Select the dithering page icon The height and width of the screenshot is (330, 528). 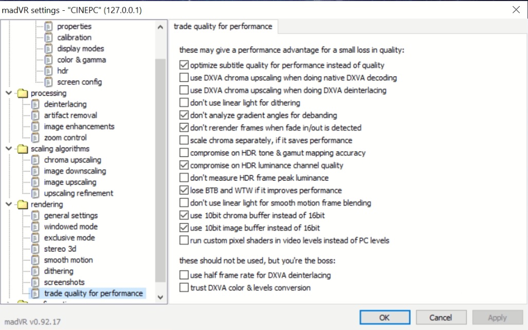(35, 271)
